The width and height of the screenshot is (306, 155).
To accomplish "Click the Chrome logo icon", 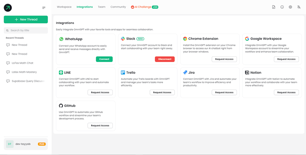I will [185, 39].
